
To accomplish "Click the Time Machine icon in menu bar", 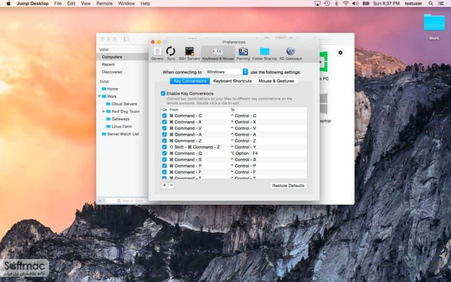I will coord(327,4).
